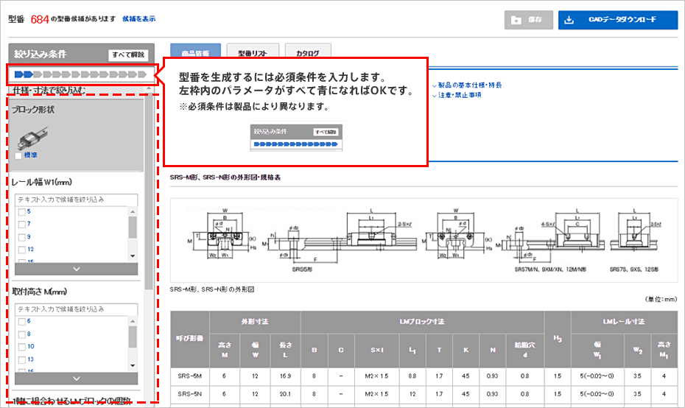
Task: Check rail width 12 checkbox
Action: click(22, 250)
